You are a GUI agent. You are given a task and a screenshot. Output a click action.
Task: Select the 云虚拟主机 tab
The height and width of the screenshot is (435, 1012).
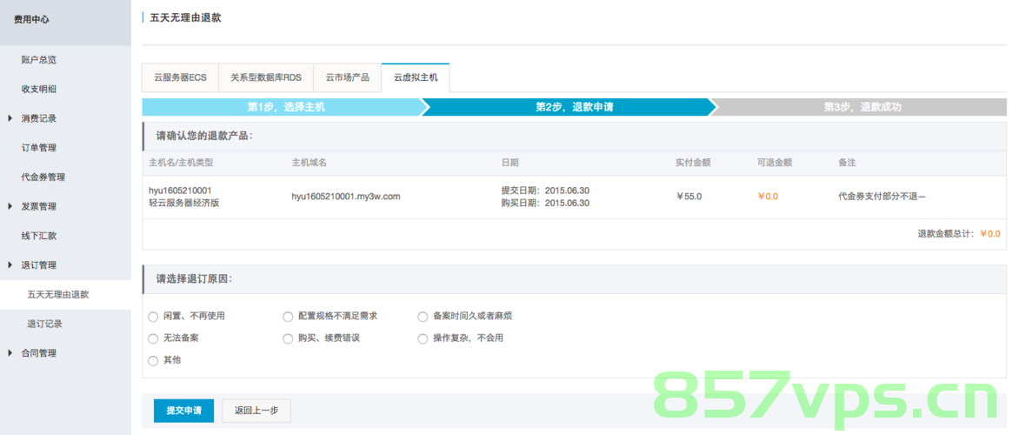416,77
